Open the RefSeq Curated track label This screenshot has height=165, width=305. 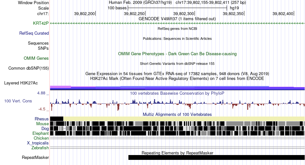coord(34,33)
